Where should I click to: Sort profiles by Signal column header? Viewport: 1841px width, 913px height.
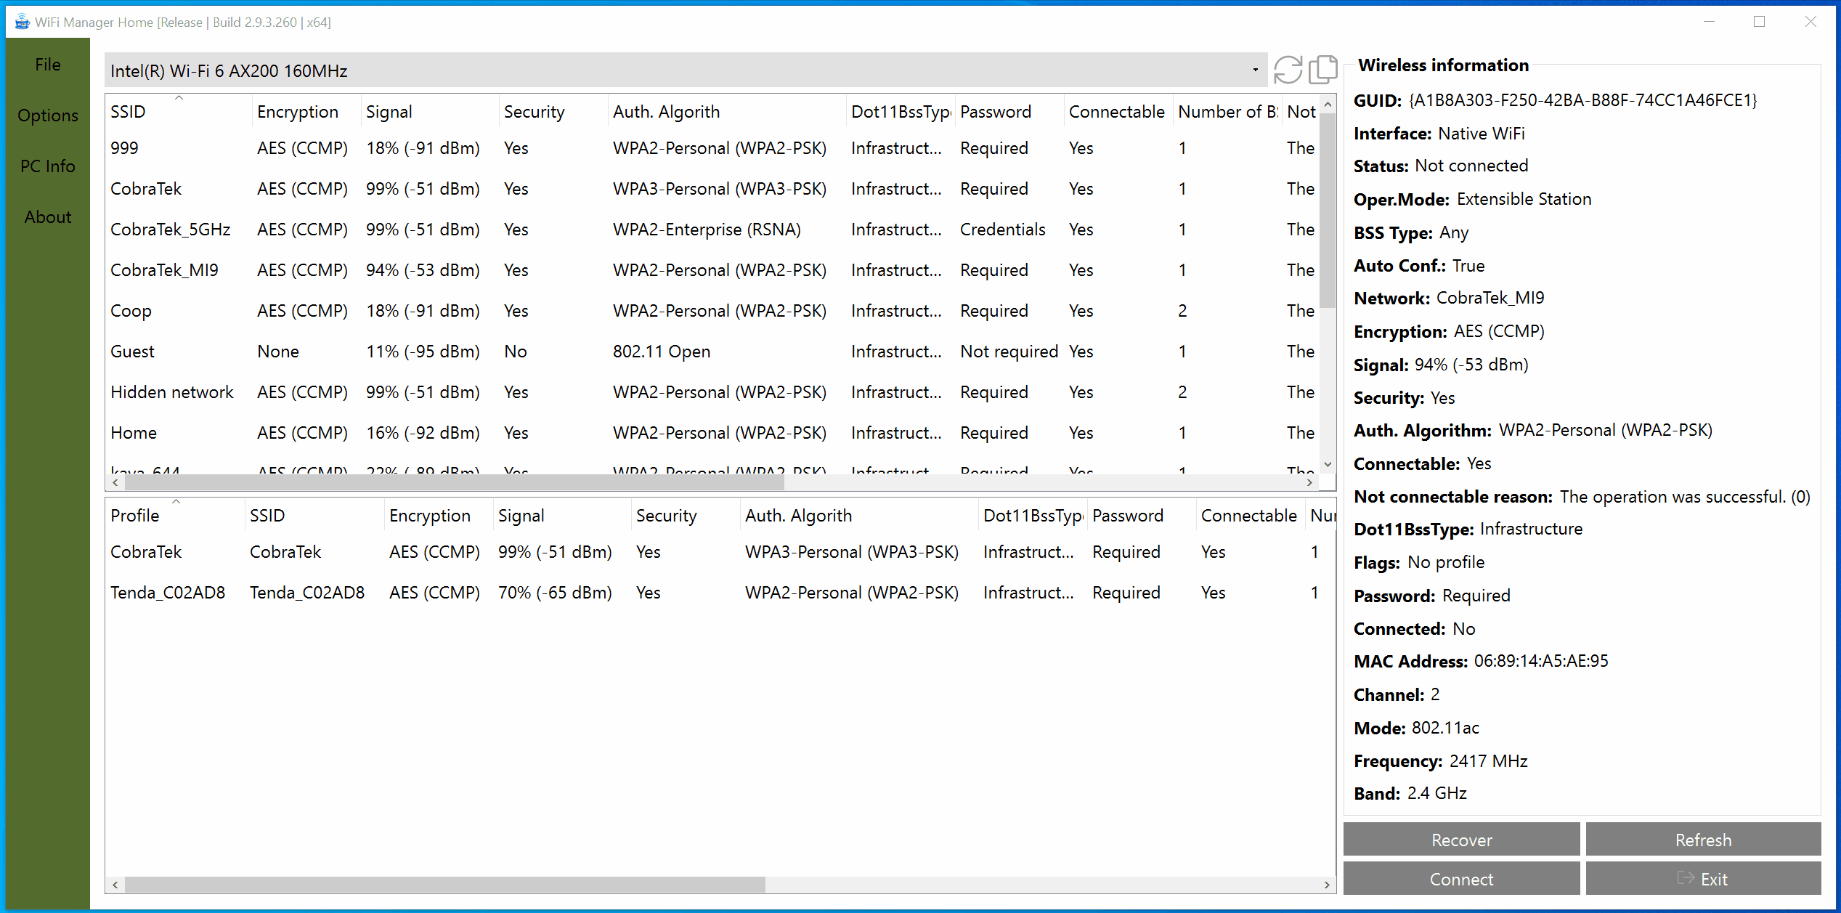(x=562, y=516)
